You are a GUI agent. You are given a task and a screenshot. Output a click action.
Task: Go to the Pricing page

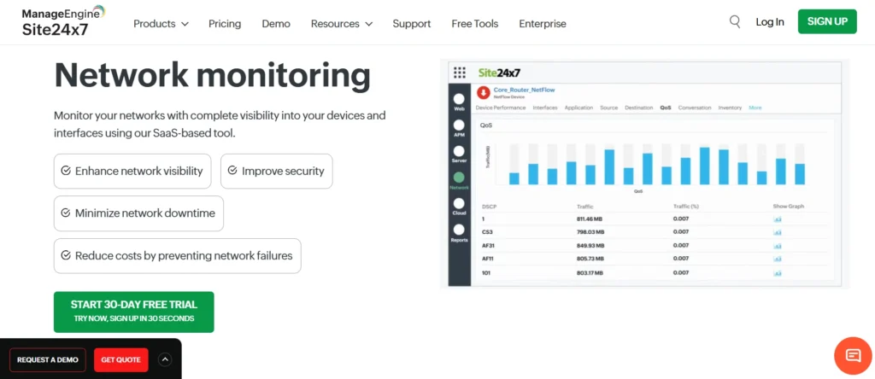(225, 23)
